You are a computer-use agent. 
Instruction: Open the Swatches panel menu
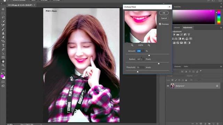(221, 7)
